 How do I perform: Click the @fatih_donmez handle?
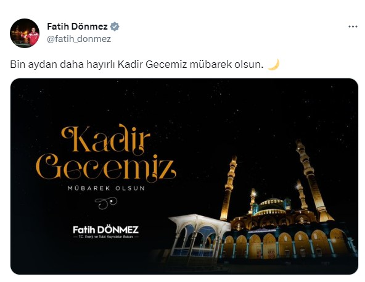(79, 39)
